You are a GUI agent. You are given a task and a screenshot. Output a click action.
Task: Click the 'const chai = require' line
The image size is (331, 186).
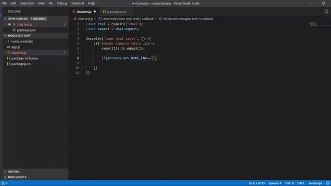point(114,24)
